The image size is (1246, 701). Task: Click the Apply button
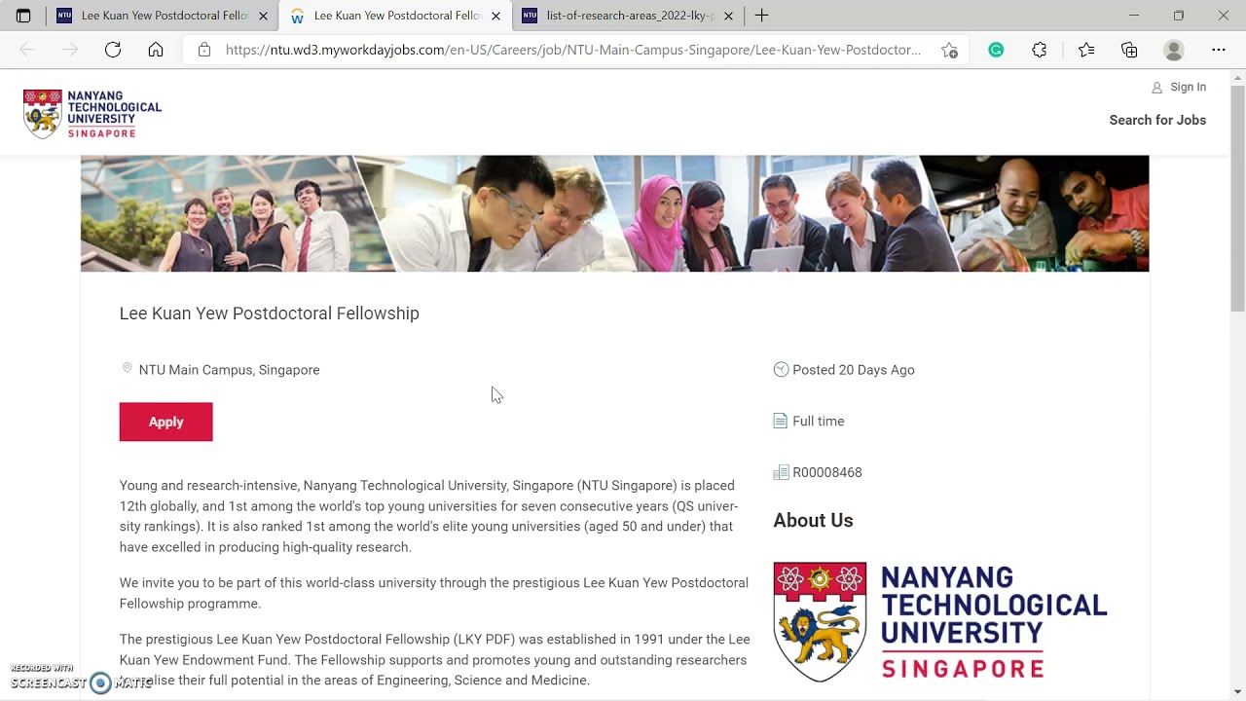(165, 422)
